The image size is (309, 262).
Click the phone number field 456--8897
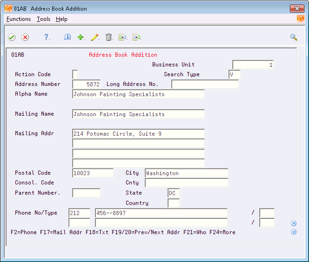161,213
